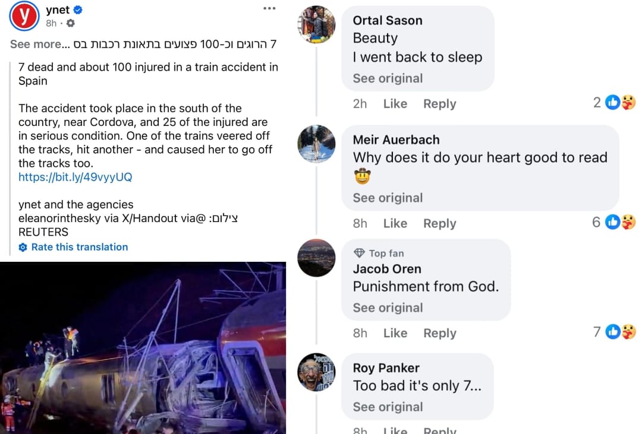Show original of Ortal Sason's comment
Viewport: 642px width, 434px height.
(388, 78)
